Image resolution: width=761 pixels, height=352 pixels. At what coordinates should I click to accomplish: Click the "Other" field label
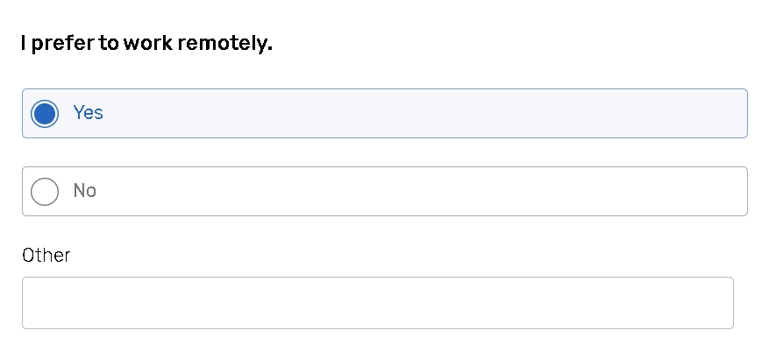pyautogui.click(x=46, y=255)
